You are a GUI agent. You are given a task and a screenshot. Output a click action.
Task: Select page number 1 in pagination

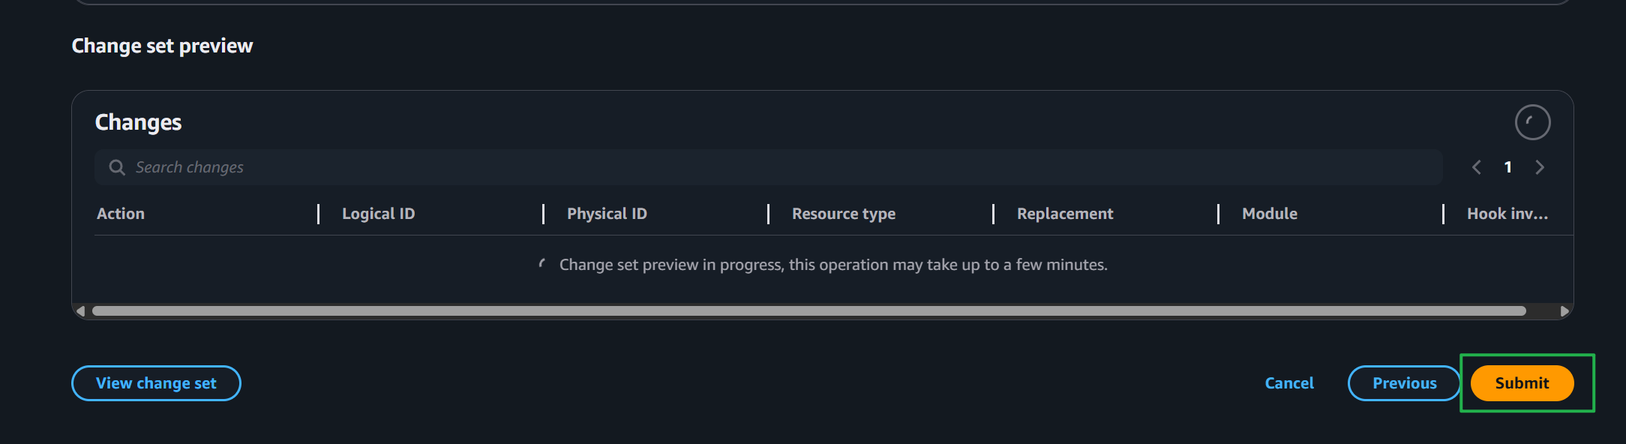pyautogui.click(x=1507, y=167)
